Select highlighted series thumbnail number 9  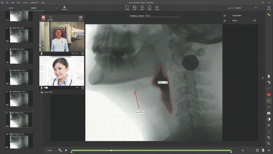[19, 120]
